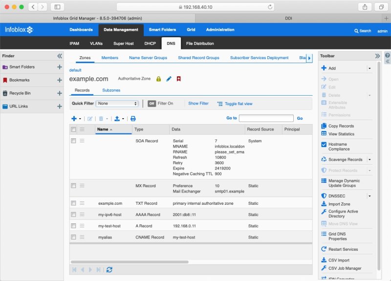Collapse the Finder panel with double chevron
This screenshot has width=391, height=281.
coord(59,56)
